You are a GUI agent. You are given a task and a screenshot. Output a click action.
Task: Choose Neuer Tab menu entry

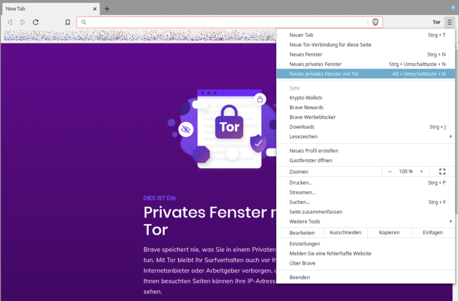pos(366,35)
